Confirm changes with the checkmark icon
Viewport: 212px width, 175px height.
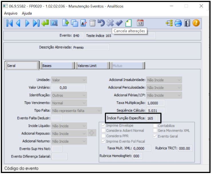coord(119,23)
